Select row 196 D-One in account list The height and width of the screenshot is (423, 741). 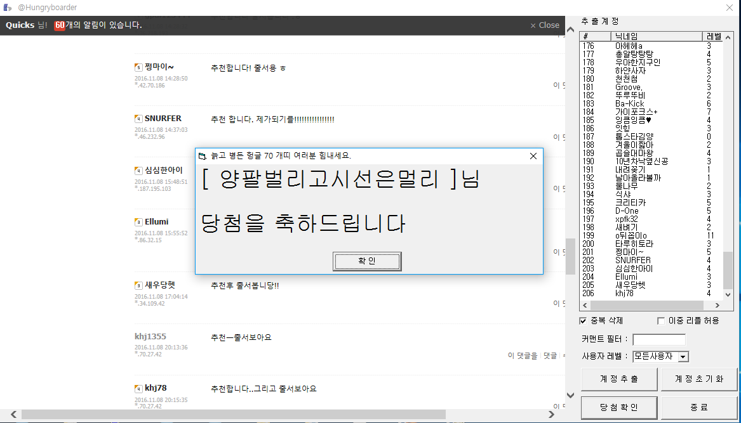point(651,211)
